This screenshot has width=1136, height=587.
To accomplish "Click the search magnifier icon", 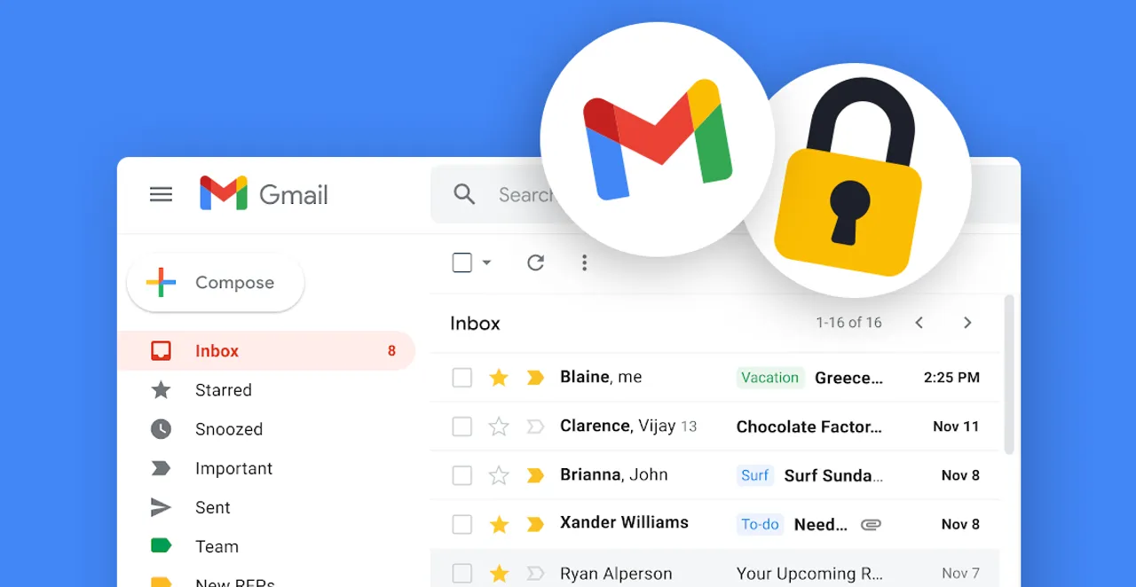I will pyautogui.click(x=464, y=194).
